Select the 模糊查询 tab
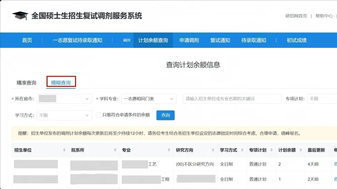This screenshot has height=189, width=337. coord(61,83)
